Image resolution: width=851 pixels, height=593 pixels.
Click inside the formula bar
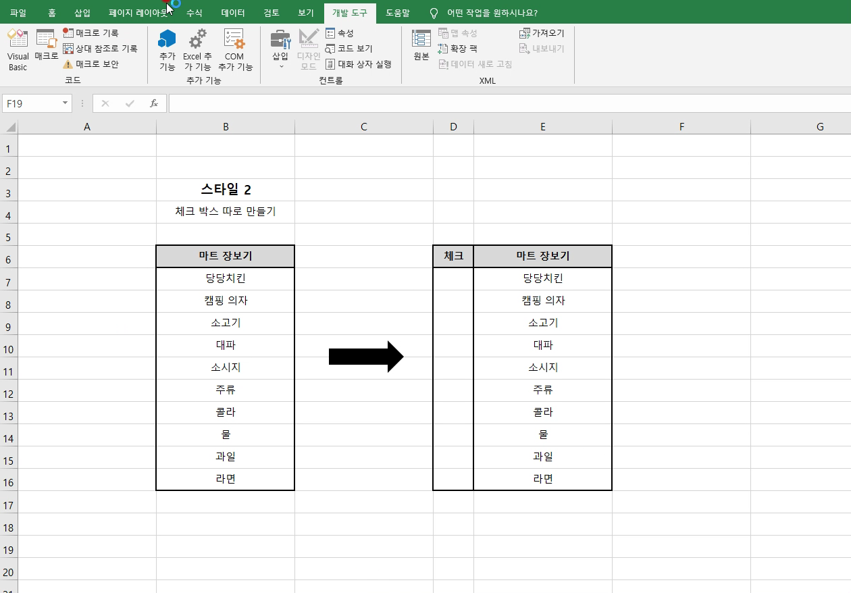pos(509,103)
